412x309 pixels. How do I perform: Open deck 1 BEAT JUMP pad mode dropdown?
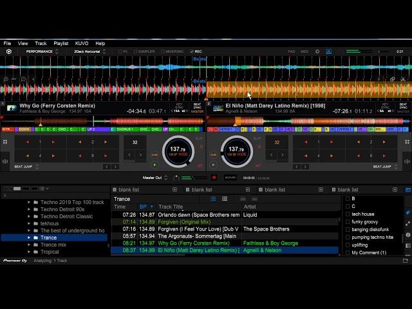coord(26,167)
